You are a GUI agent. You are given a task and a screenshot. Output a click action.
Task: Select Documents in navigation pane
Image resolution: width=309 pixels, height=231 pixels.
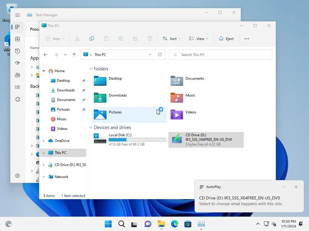[x=66, y=100]
